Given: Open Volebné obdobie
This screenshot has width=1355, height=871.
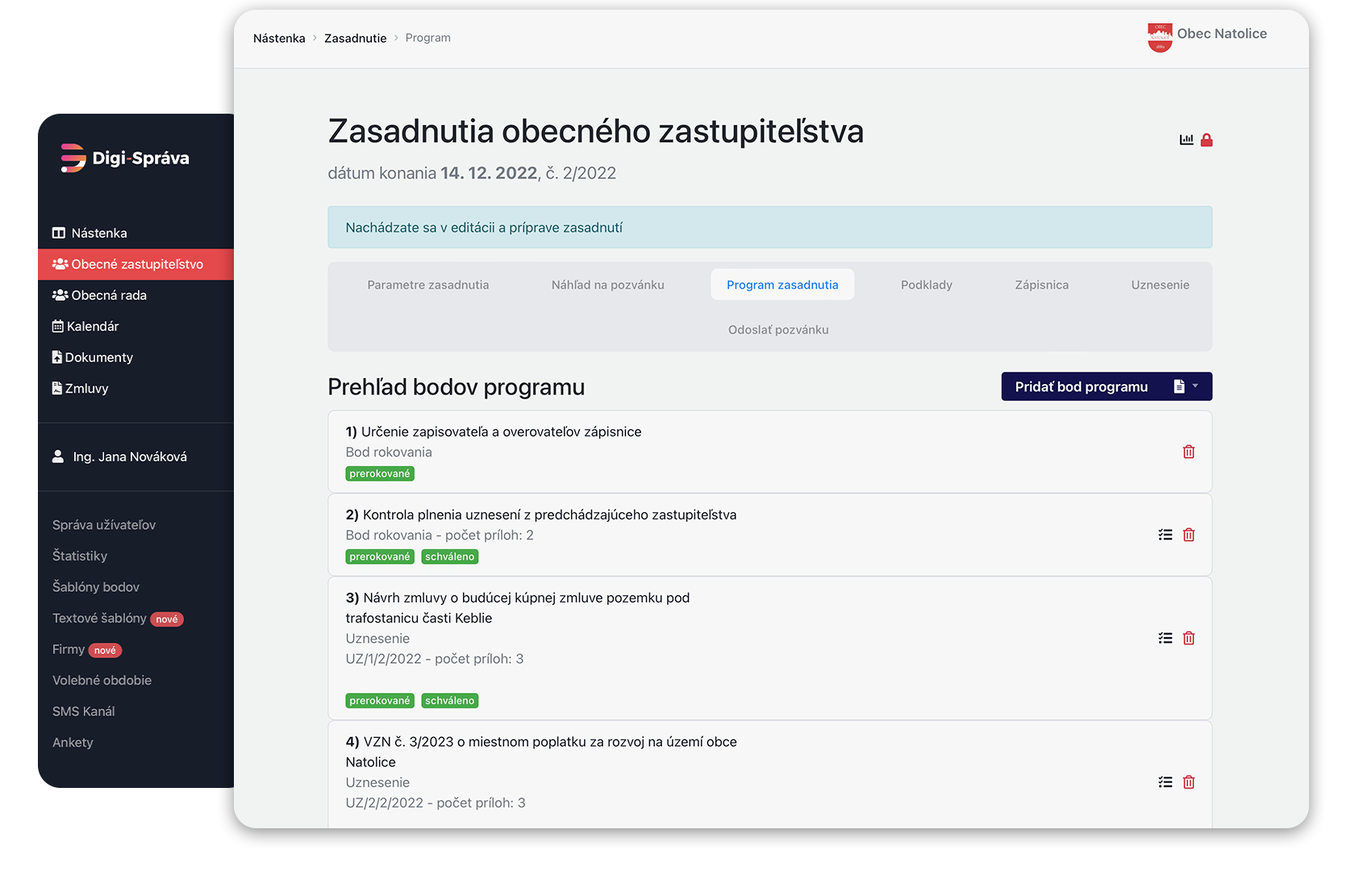Looking at the screenshot, I should [102, 680].
